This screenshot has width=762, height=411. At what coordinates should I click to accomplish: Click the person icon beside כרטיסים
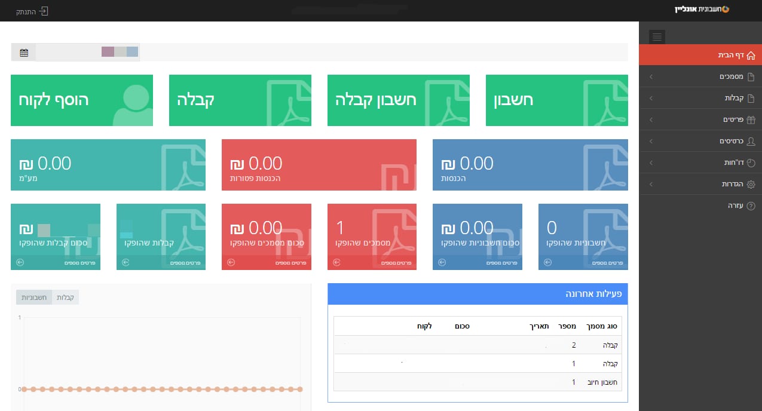(751, 141)
